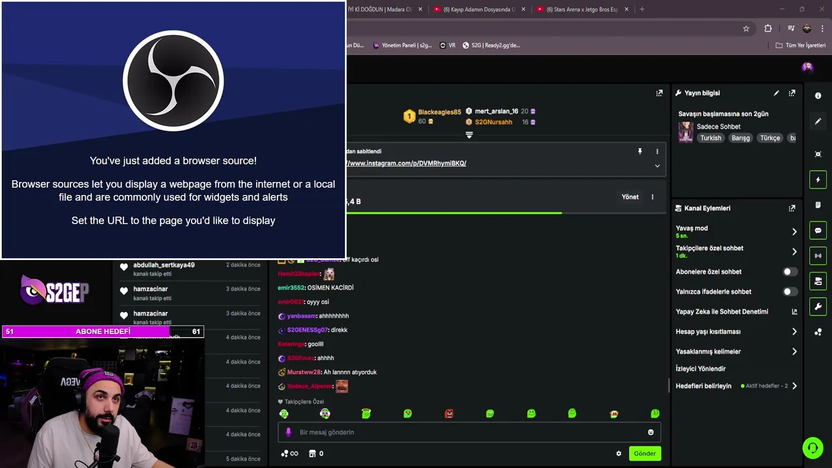Viewport: 832px width, 468px height.
Task: Click the Abone Hedefi progress bar
Action: (103, 331)
